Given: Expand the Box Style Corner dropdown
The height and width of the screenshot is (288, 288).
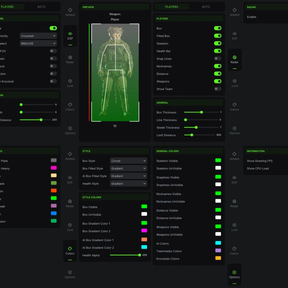Looking at the screenshot, I should pos(128,161).
